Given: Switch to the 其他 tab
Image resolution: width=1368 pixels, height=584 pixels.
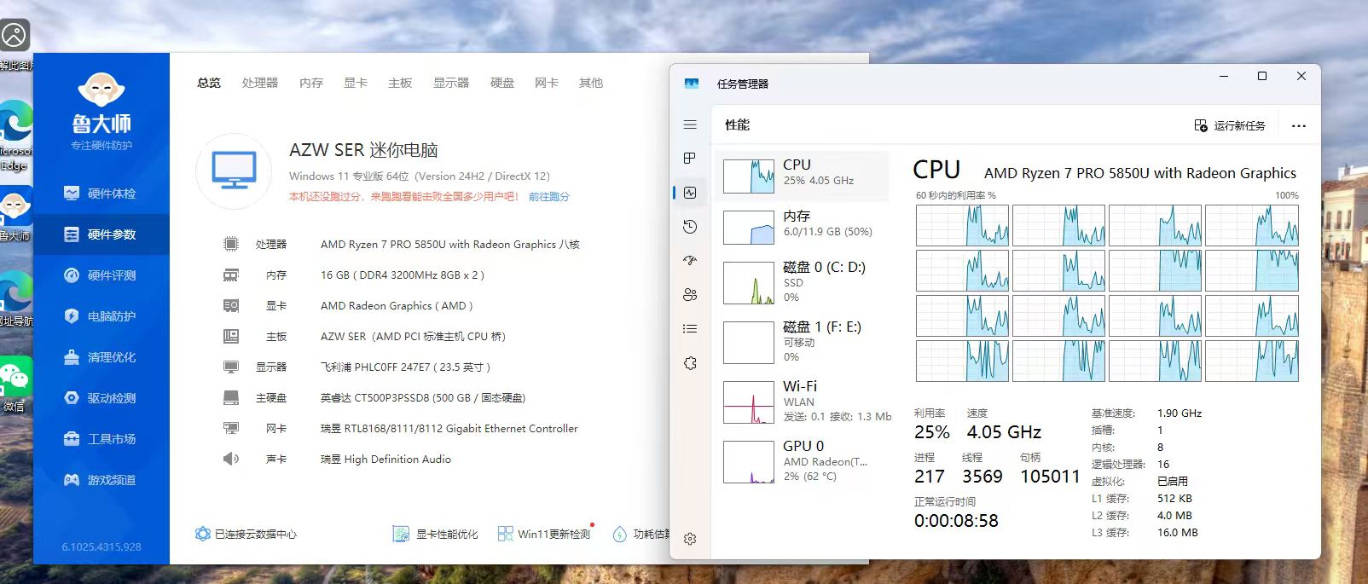Looking at the screenshot, I should click(591, 83).
